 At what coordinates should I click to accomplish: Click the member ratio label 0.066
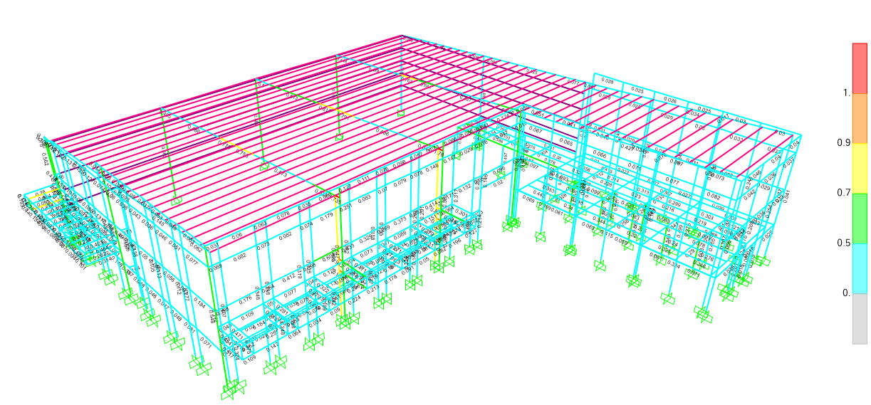tap(600, 154)
